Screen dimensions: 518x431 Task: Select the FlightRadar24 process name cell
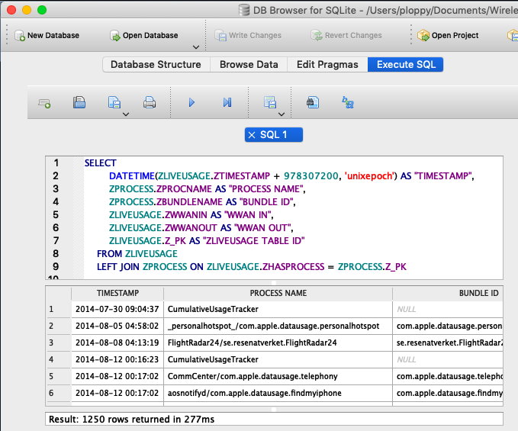coord(278,343)
